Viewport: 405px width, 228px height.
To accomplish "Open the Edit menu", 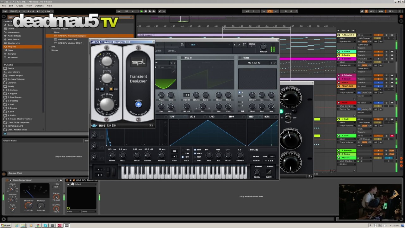I will click(x=11, y=6).
